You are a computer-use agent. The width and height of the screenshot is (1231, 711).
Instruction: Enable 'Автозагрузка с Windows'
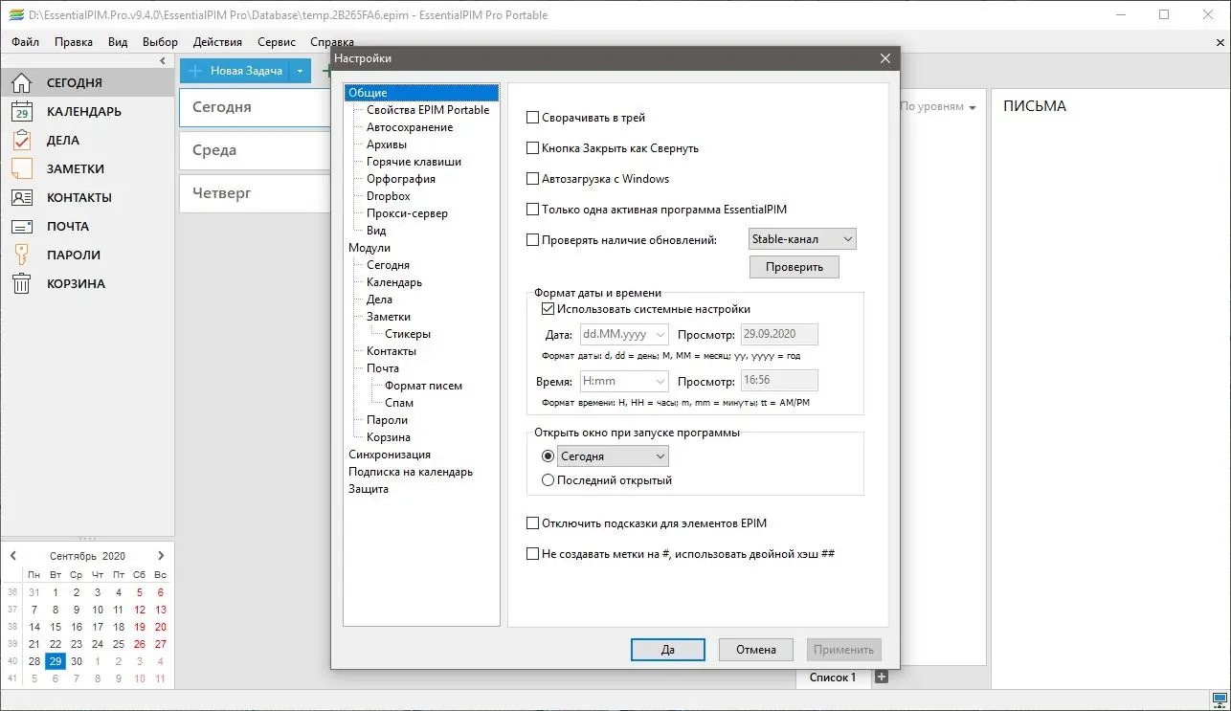[x=533, y=178]
